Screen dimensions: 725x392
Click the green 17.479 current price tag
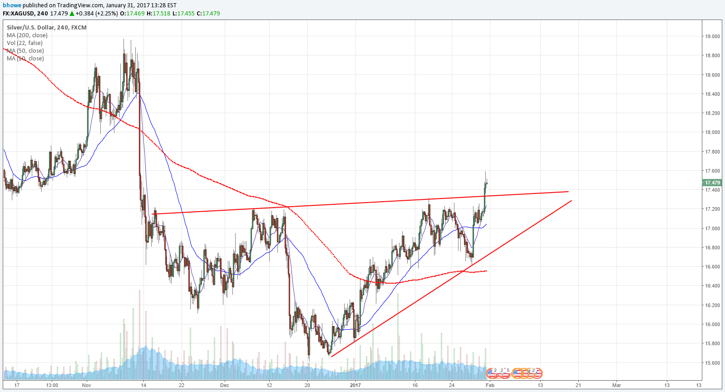(712, 183)
